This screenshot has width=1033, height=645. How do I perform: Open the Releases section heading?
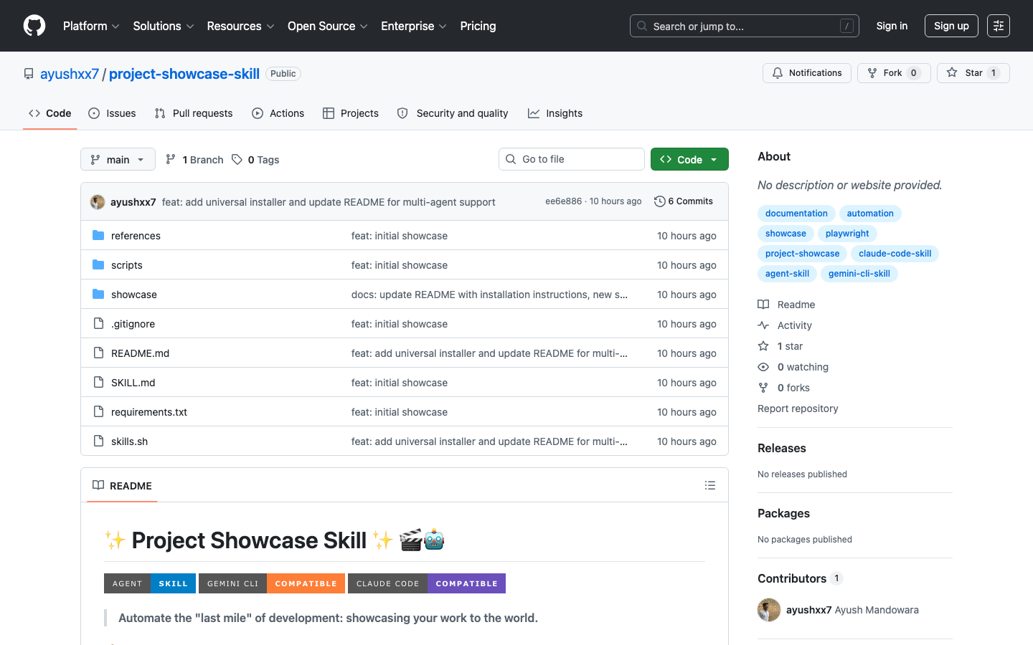[782, 448]
